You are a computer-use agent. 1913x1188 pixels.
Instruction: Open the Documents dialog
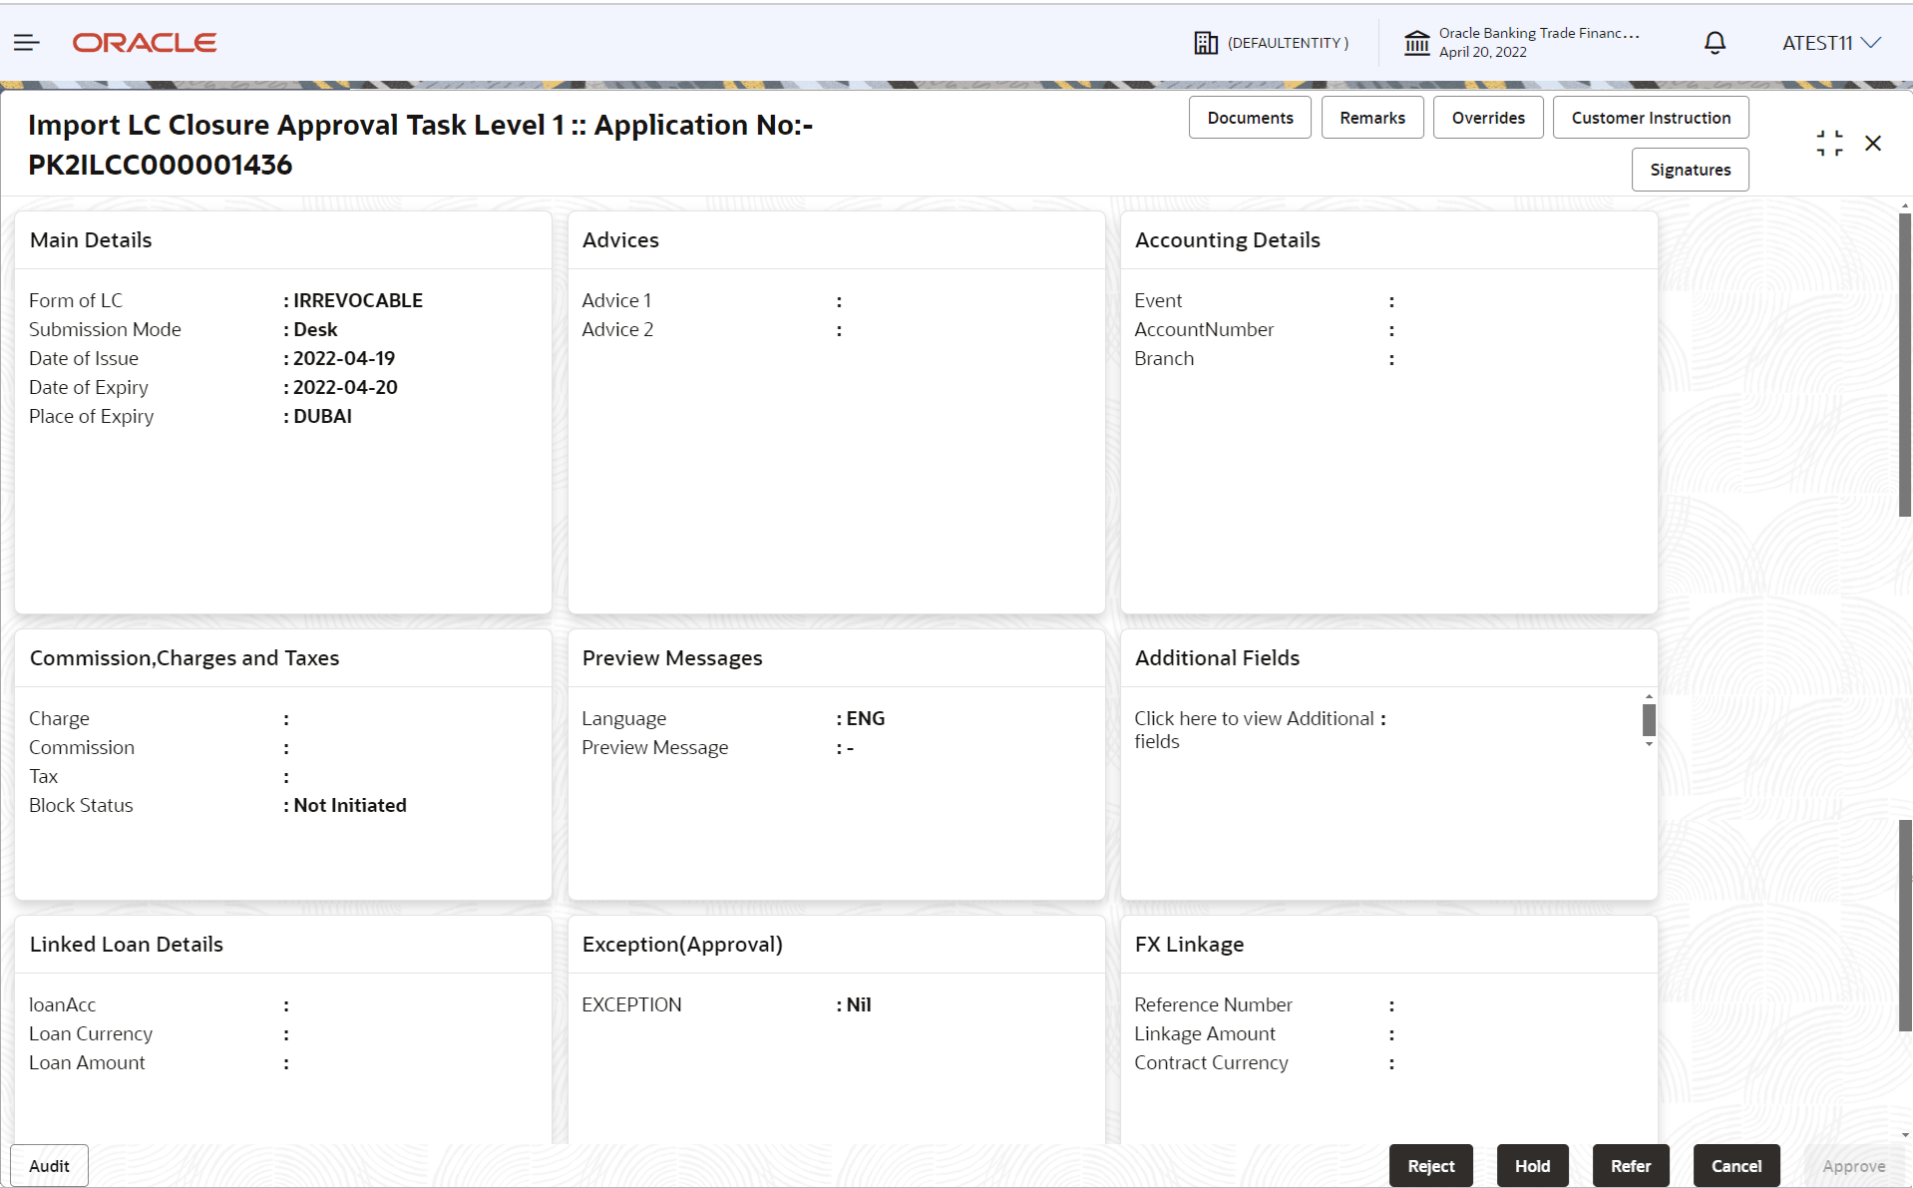coord(1249,117)
